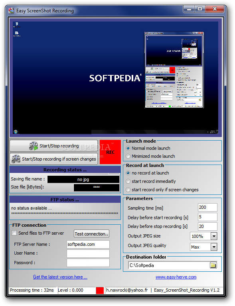Browse for destination folder icon

coord(213,265)
